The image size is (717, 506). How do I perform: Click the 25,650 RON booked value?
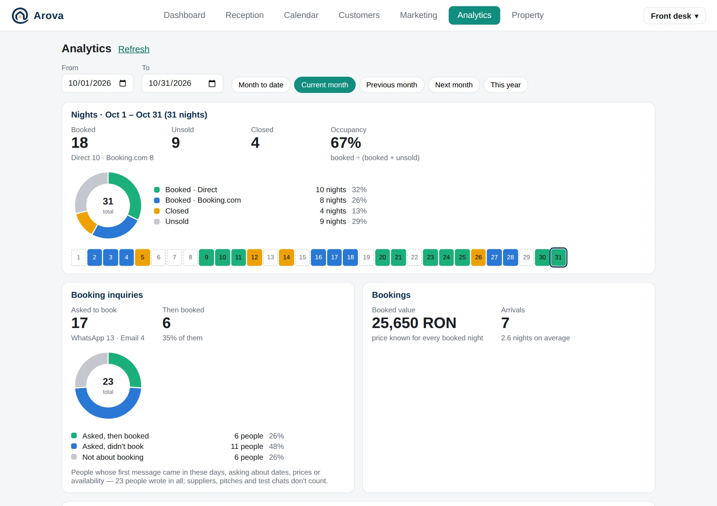[x=414, y=323]
